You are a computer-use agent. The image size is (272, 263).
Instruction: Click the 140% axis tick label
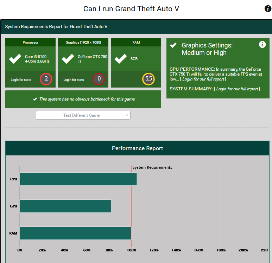[x=176, y=250]
